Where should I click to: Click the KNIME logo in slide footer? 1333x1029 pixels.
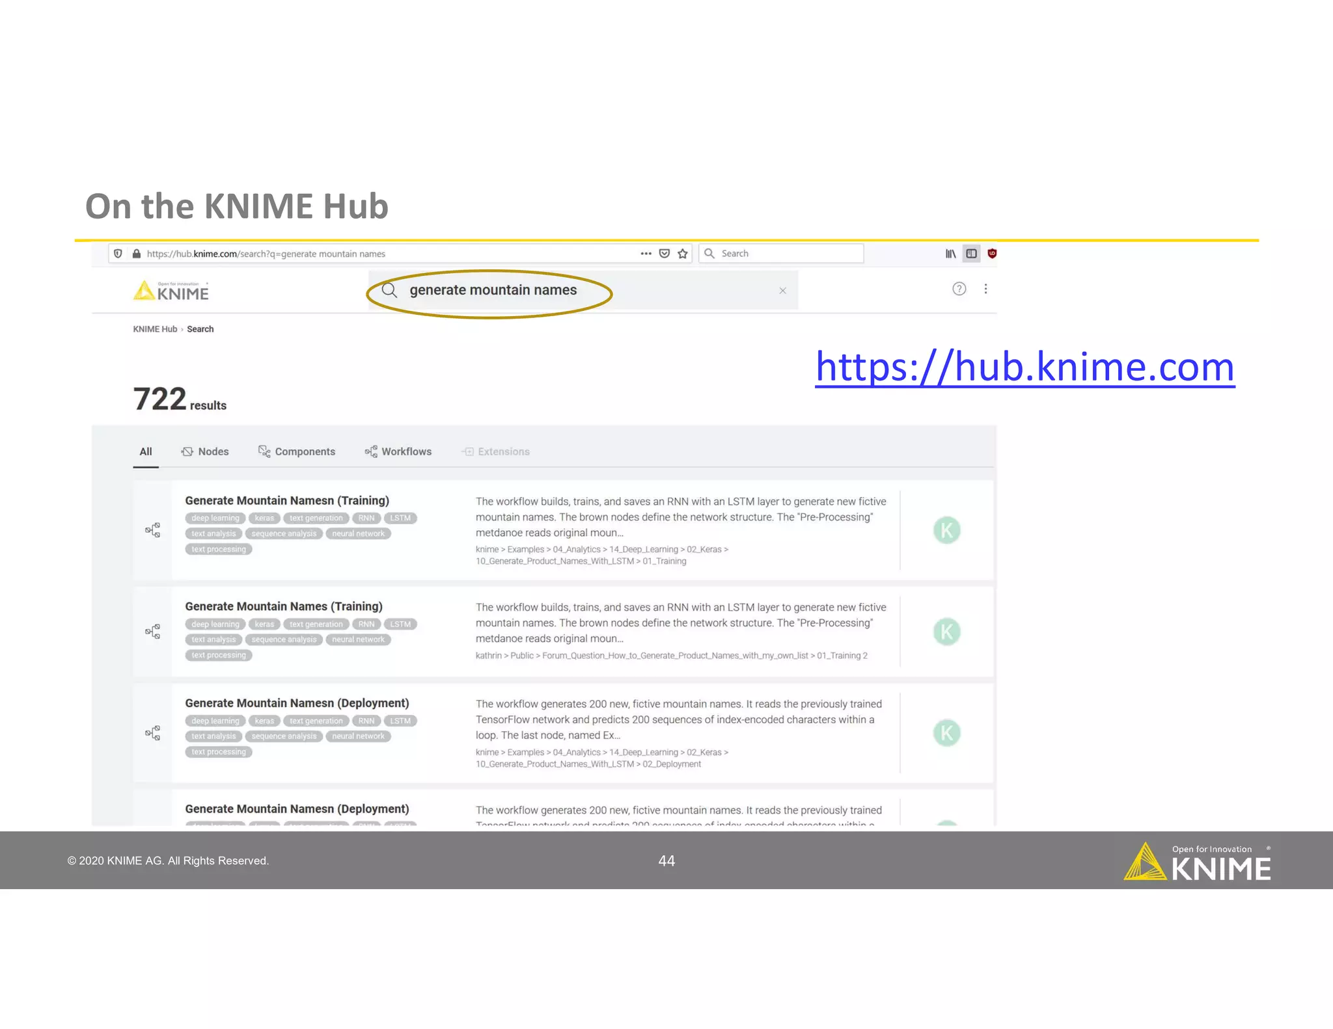tap(1198, 862)
